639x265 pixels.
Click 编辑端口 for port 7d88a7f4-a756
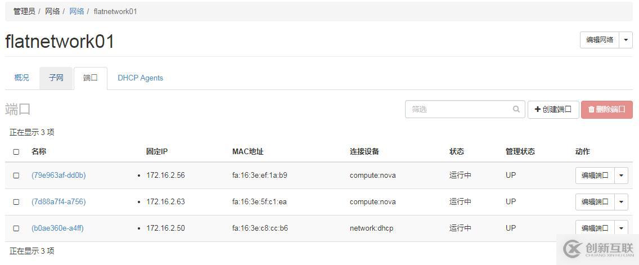coord(595,202)
